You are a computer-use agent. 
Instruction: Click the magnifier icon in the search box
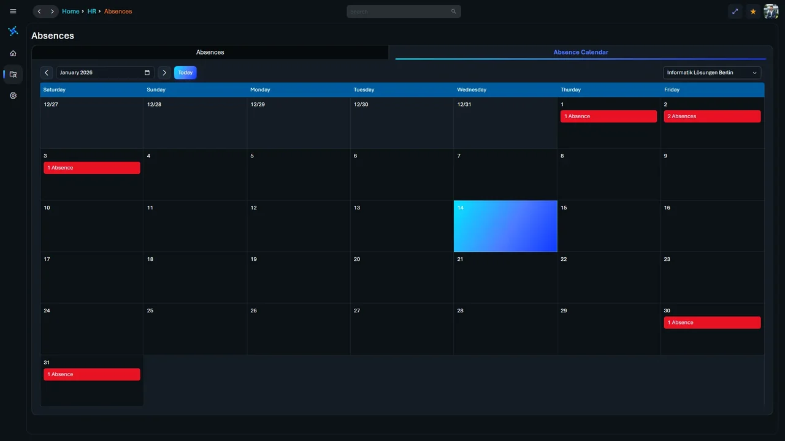click(454, 11)
